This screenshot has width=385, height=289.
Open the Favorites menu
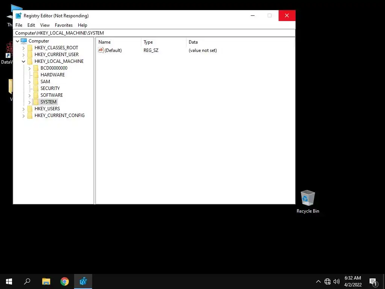tap(64, 25)
